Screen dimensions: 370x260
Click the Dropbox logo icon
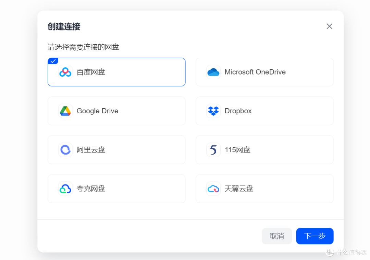pyautogui.click(x=213, y=111)
